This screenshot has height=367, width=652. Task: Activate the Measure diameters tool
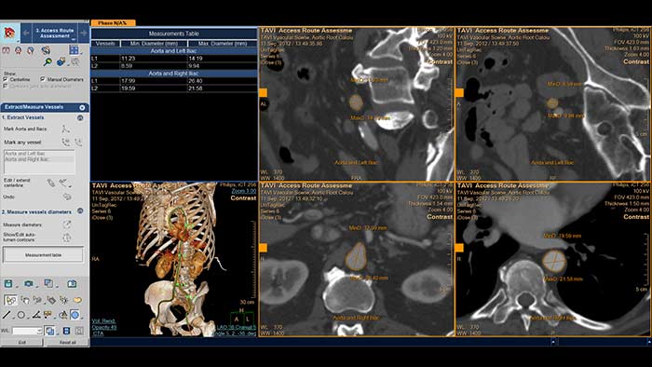point(66,224)
